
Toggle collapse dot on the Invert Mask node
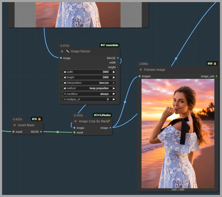click(15, 125)
